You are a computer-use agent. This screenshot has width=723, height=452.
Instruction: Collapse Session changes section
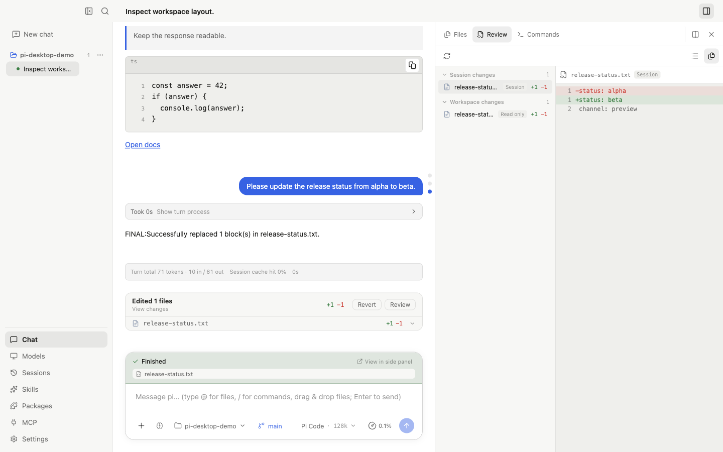pyautogui.click(x=495, y=75)
